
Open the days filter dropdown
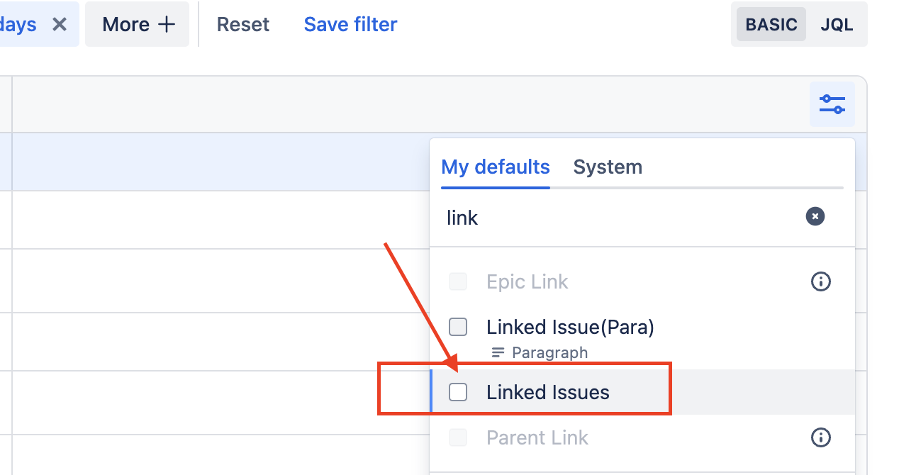point(20,24)
